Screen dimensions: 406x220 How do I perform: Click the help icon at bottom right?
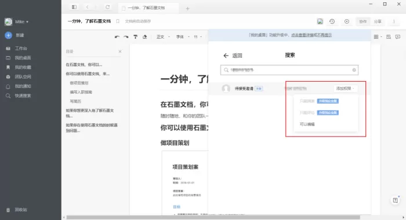pos(395,200)
